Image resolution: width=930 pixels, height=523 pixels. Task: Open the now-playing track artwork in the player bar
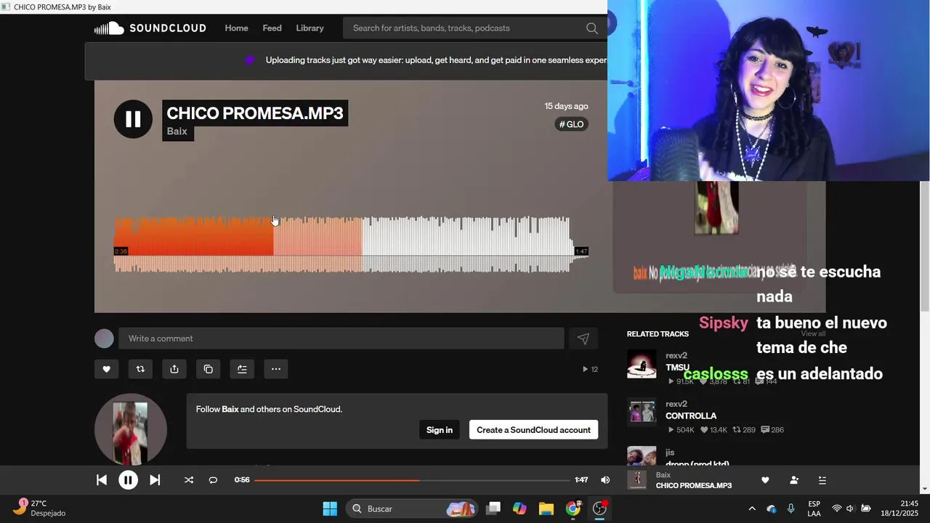coord(637,480)
